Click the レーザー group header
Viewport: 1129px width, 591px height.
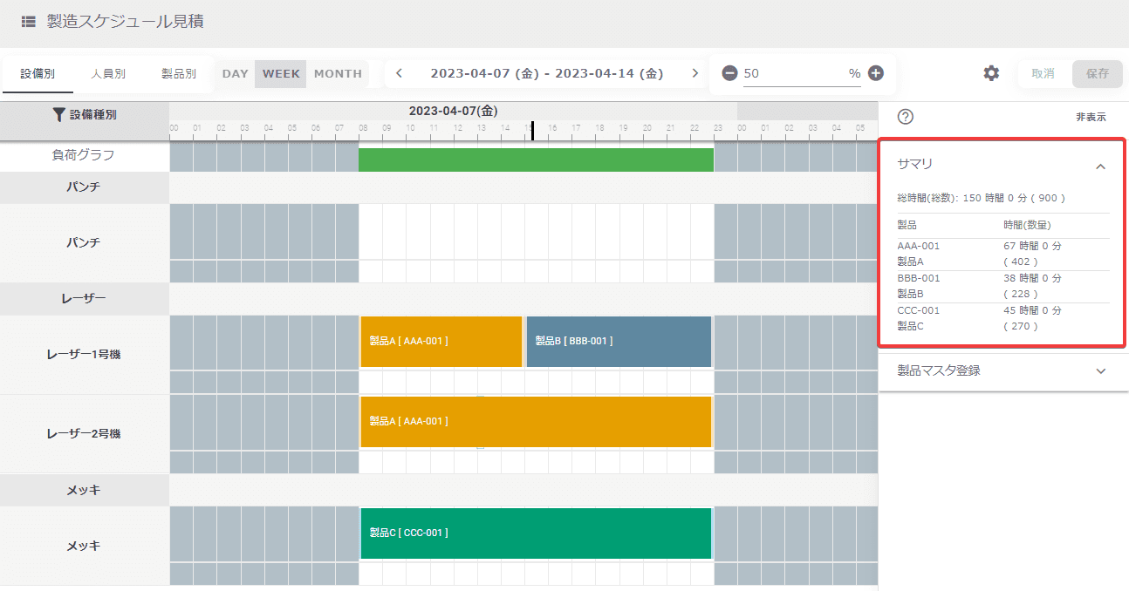click(85, 299)
